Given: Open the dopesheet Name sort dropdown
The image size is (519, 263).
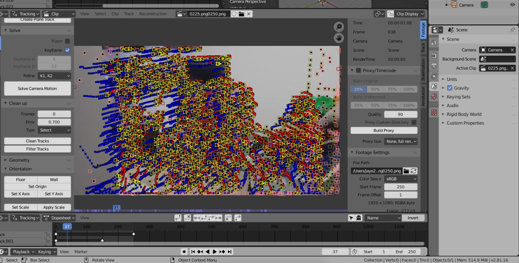Looking at the screenshot, I should (383, 218).
